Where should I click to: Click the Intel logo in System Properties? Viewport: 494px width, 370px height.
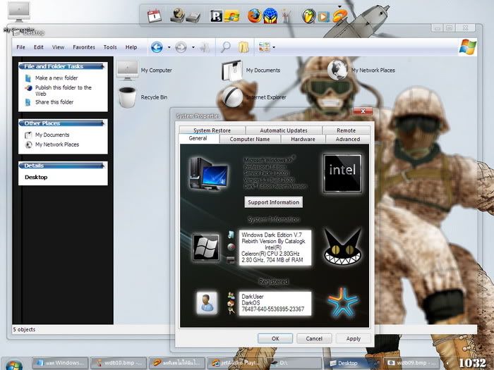coord(342,173)
